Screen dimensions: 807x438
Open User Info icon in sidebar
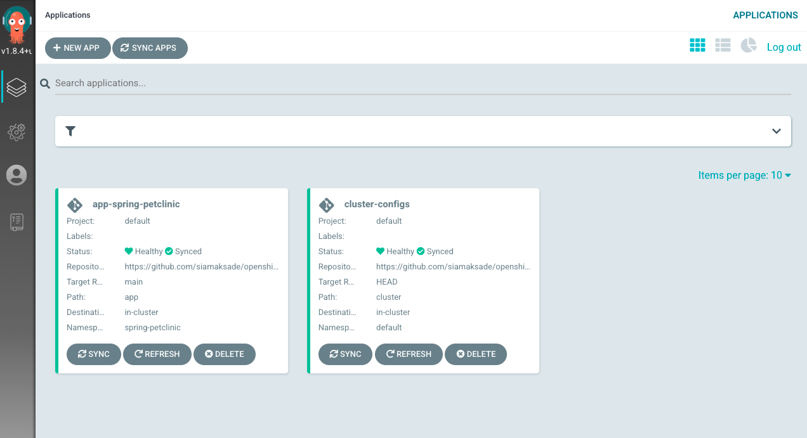16,175
